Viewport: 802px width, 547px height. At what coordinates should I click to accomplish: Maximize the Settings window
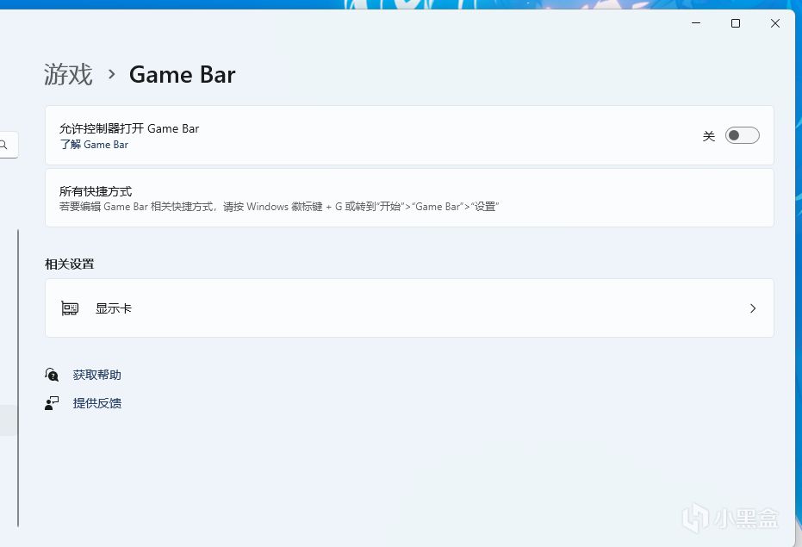[736, 23]
